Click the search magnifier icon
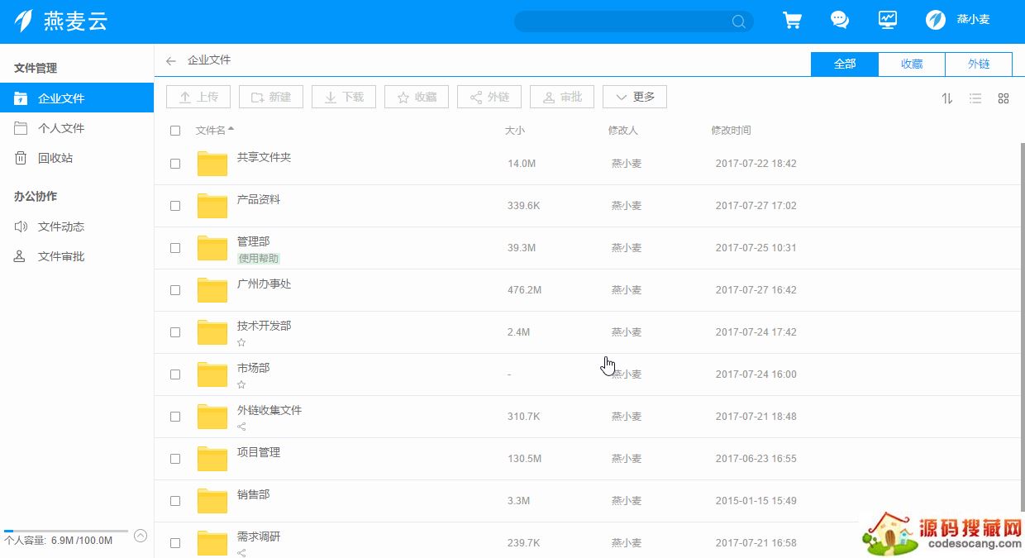Image resolution: width=1025 pixels, height=558 pixels. coord(738,21)
